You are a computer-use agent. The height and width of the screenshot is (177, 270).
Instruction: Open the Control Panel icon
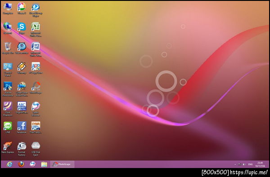coord(8,69)
